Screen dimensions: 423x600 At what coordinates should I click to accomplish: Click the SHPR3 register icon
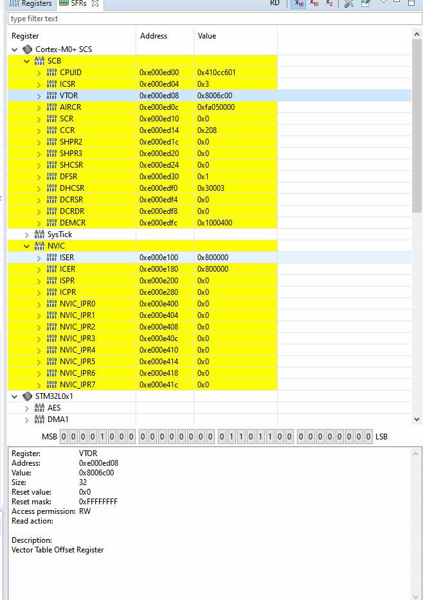51,153
